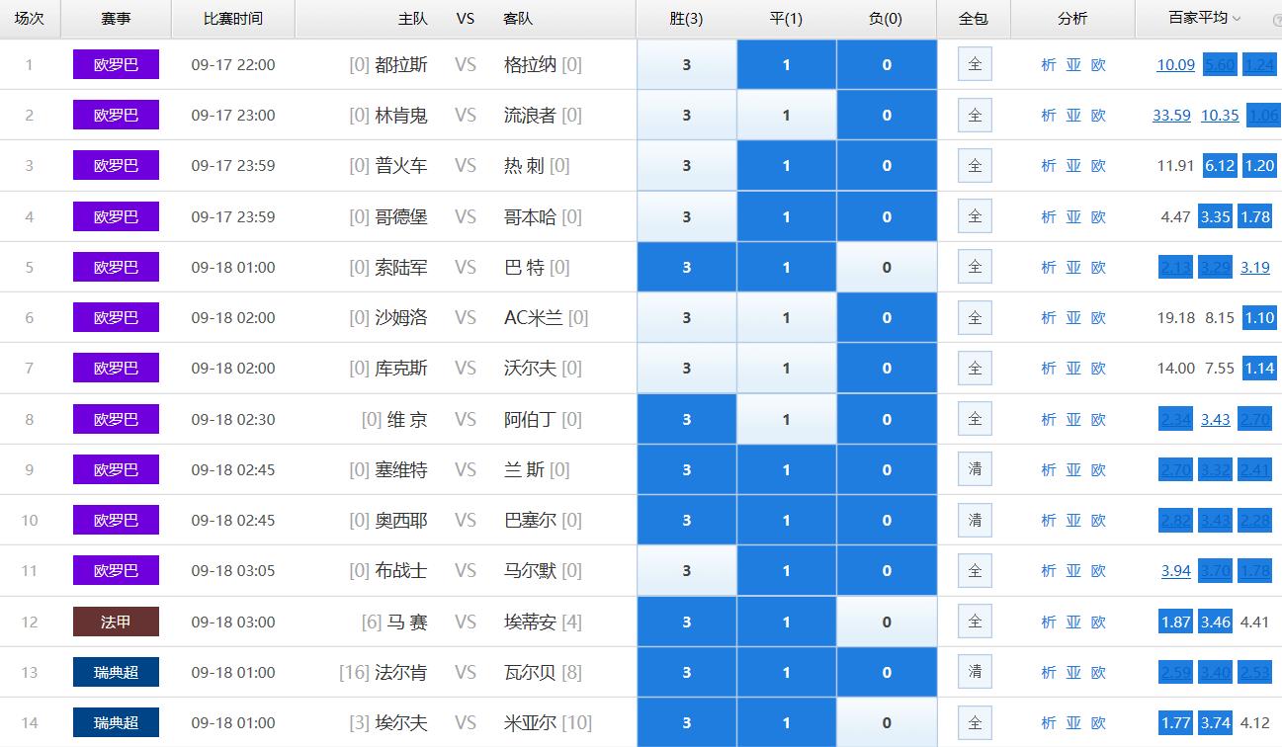The height and width of the screenshot is (747, 1282).
Task: Click odds 3.94 in 布战士 row
Action: click(1176, 570)
